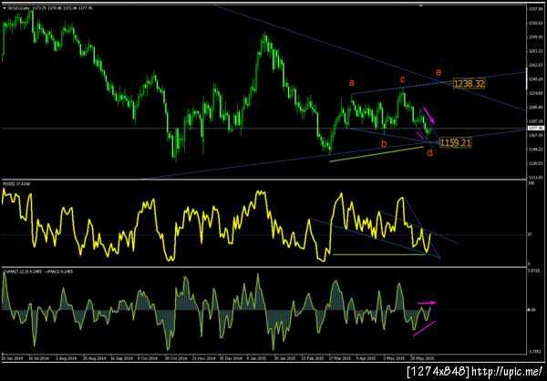
Task: Select the orange wave label c
Action: 402,79
